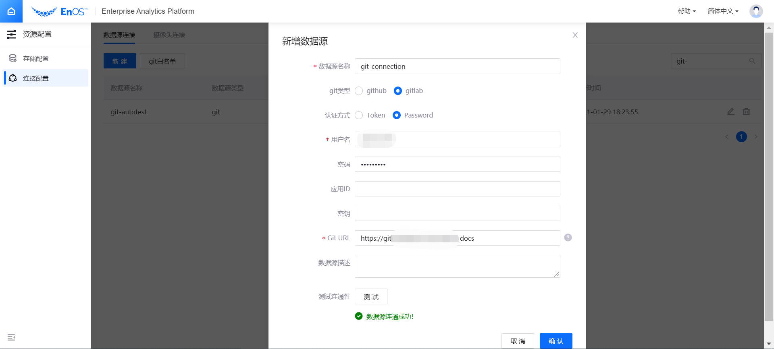
Task: Focus the 密钥 input field
Action: [x=457, y=213]
